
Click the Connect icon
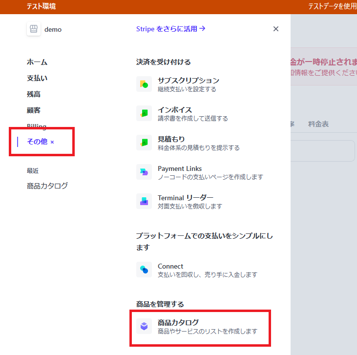click(144, 270)
